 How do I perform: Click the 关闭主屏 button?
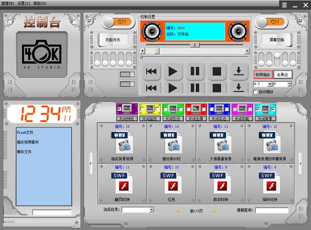[x=196, y=119]
